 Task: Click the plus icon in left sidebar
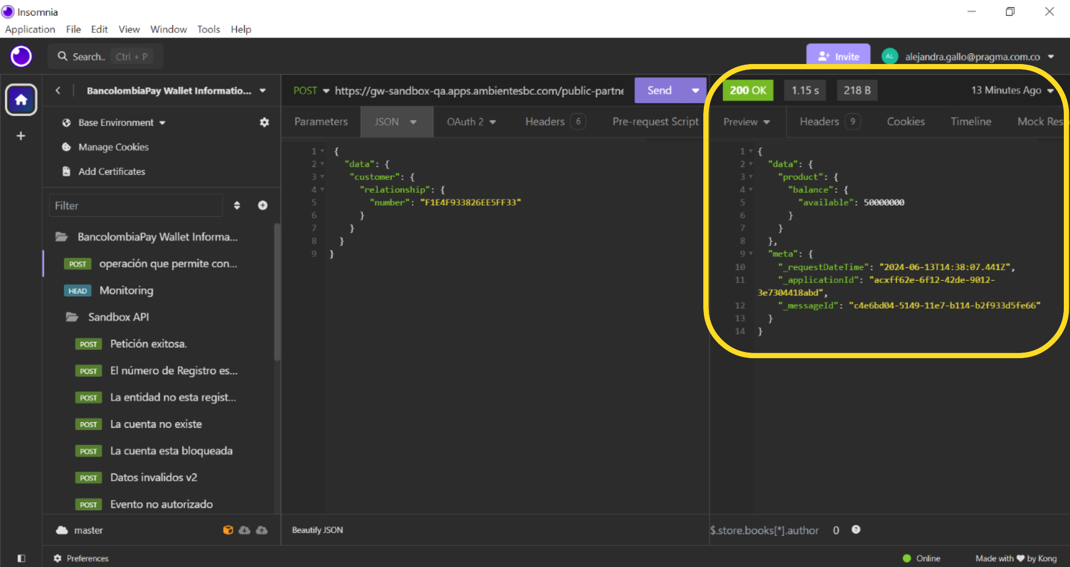tap(21, 136)
